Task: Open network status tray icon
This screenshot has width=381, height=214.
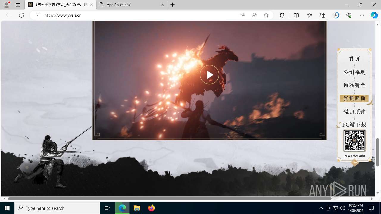Action: pos(335,208)
